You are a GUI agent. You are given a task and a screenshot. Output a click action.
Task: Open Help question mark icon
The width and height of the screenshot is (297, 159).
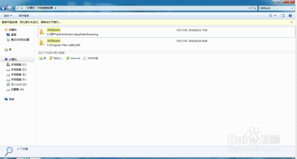290,15
